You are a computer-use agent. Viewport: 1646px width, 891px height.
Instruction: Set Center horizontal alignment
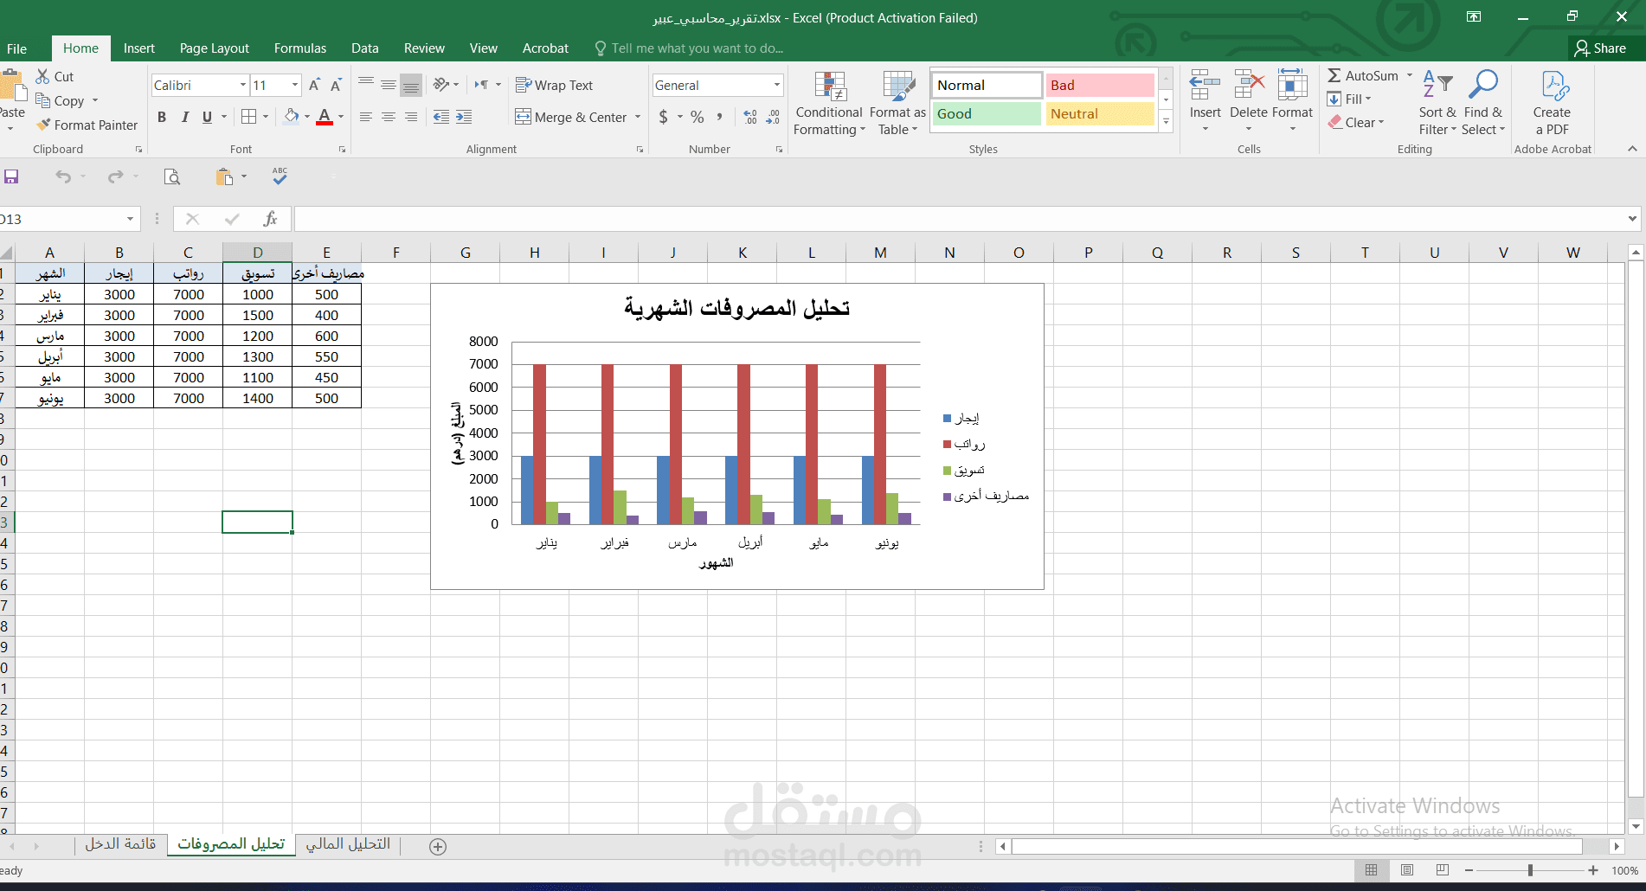pos(389,117)
